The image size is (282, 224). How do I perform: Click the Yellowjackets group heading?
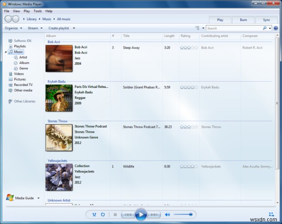[x=57, y=161]
